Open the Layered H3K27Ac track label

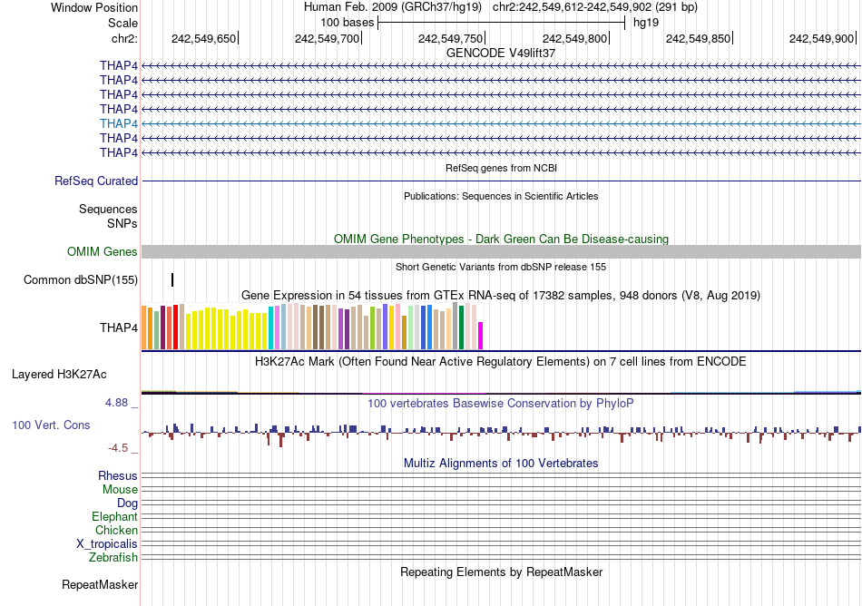point(59,374)
